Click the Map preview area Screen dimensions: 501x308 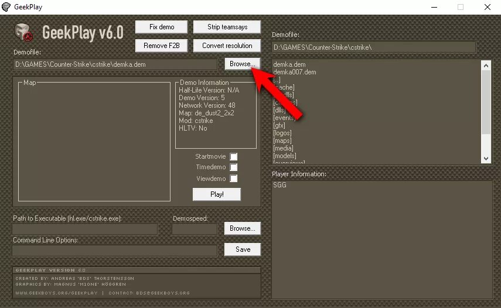94,142
